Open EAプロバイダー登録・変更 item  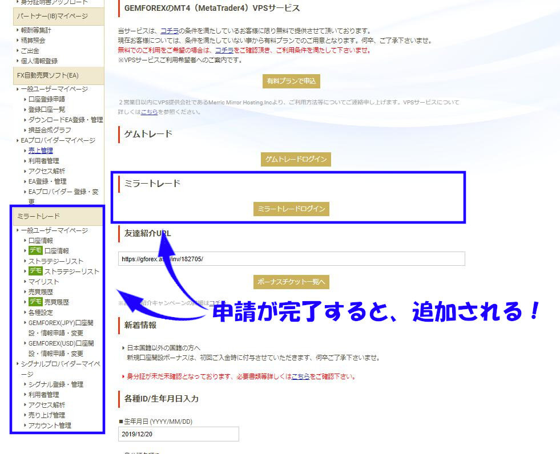(x=63, y=197)
